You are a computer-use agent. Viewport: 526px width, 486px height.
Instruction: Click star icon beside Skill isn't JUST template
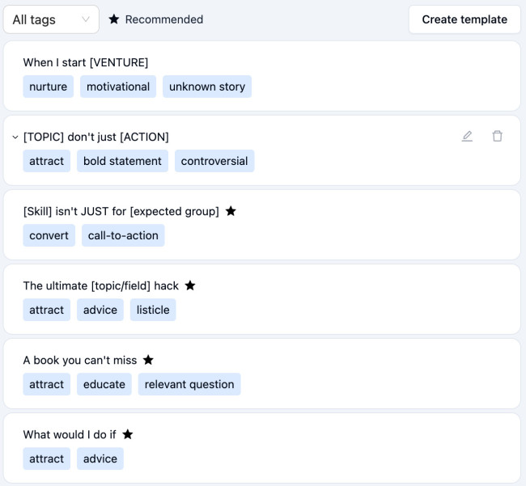point(231,211)
